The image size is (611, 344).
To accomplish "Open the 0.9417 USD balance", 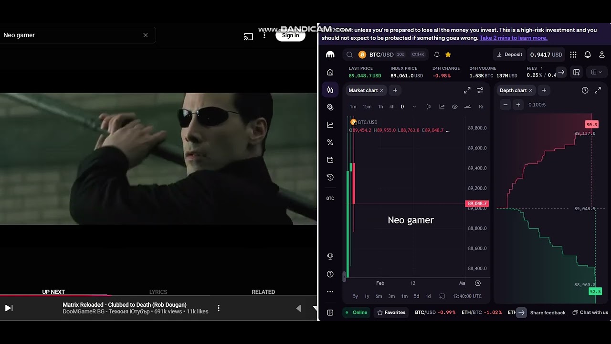I will (546, 54).
